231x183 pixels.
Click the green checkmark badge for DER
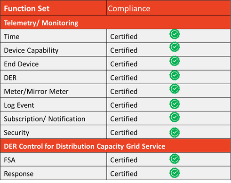click(175, 75)
